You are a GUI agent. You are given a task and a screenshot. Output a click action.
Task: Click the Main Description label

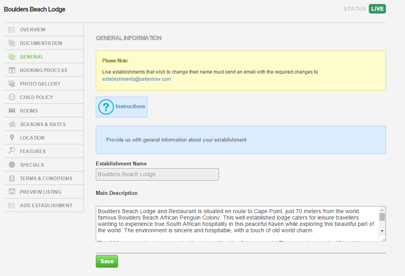(116, 193)
